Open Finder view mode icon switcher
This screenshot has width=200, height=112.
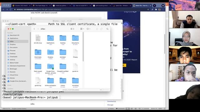[72, 29]
